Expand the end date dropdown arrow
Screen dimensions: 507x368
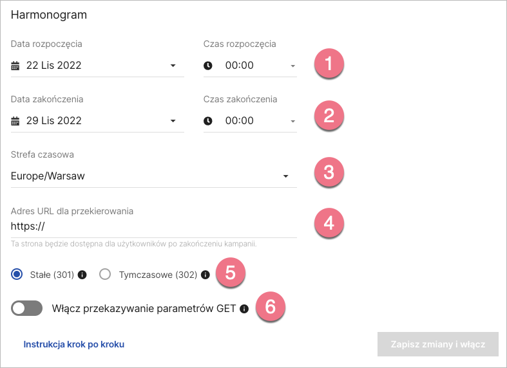[173, 121]
